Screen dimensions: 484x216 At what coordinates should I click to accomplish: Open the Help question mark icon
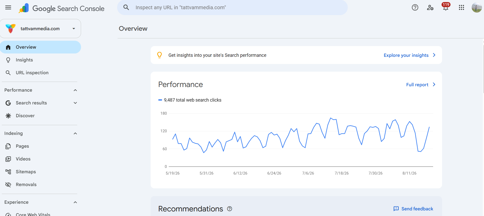pyautogui.click(x=415, y=8)
